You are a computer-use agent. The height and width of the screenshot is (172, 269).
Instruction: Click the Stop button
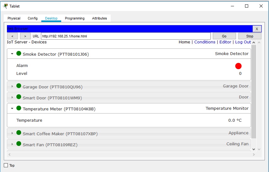point(250,36)
